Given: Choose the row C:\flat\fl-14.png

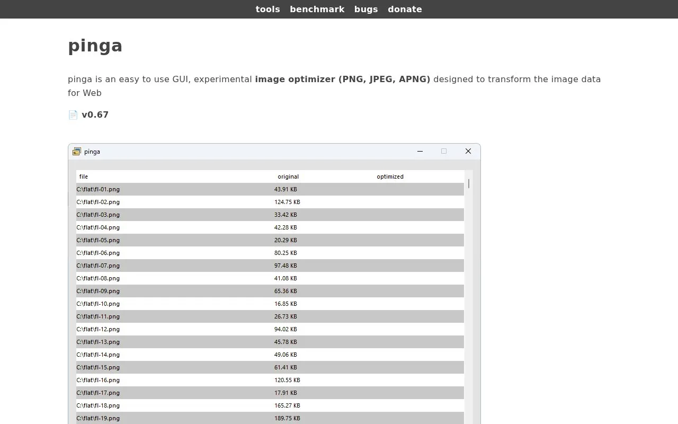Looking at the screenshot, I should 270,355.
